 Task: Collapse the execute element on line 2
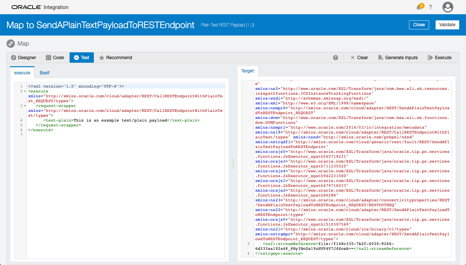pos(25,91)
